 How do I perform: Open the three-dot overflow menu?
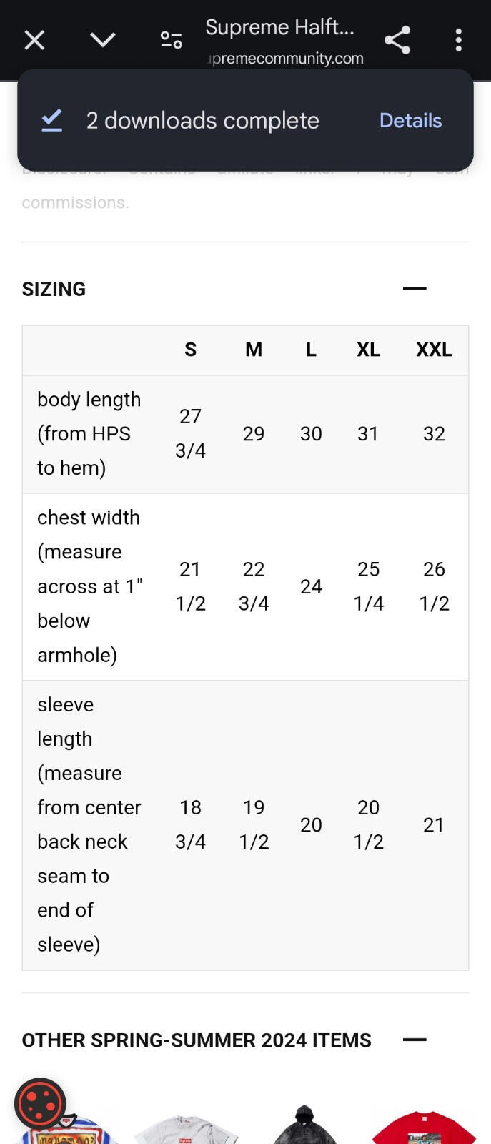459,40
